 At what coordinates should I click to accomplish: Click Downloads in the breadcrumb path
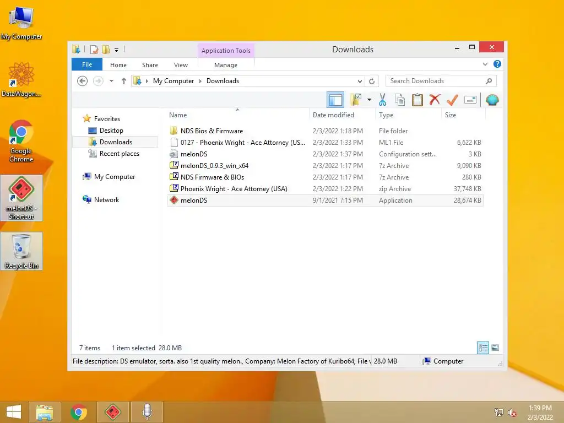coord(223,81)
